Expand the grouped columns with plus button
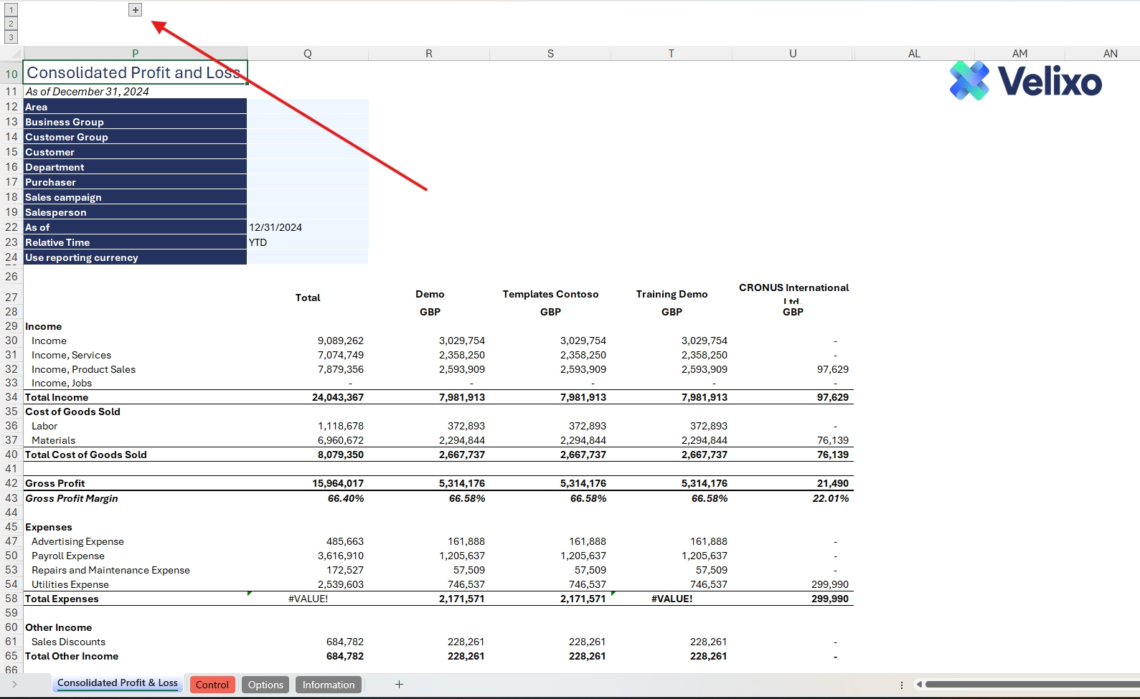Screen dimensions: 1140x699 tap(136, 10)
